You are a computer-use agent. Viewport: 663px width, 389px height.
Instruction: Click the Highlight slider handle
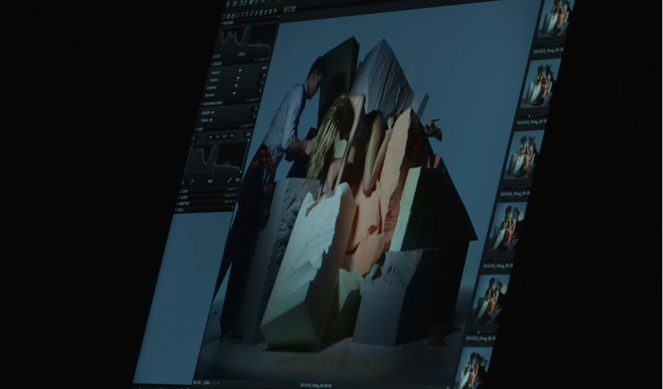(x=212, y=112)
